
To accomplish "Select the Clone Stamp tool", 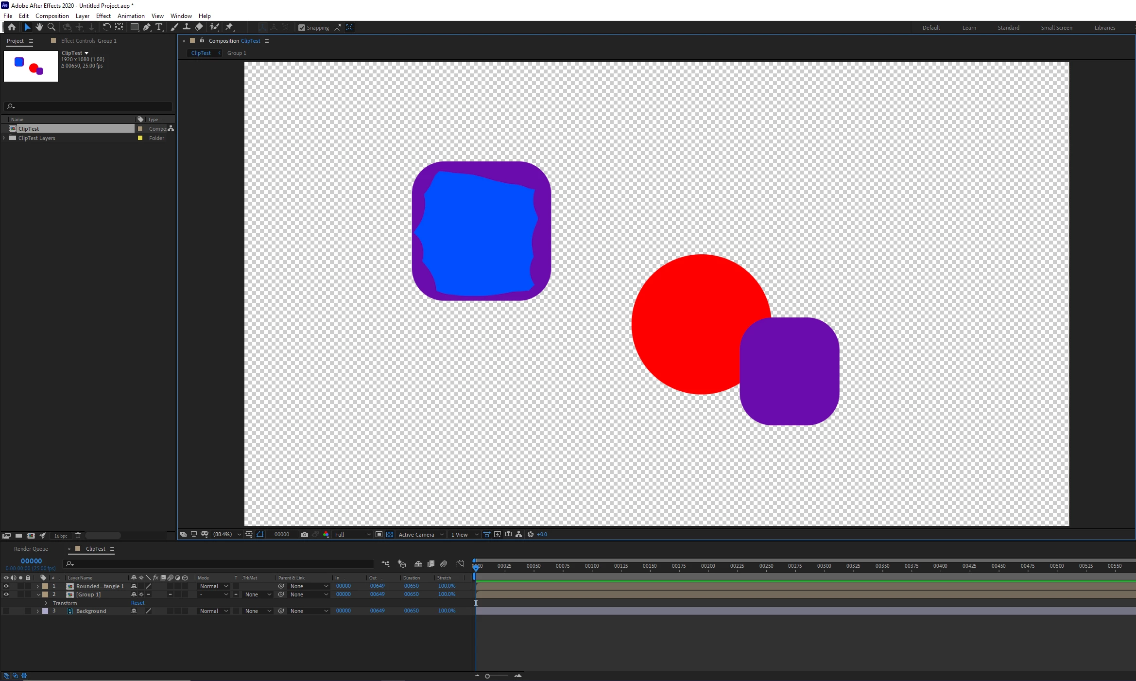I will [x=186, y=27].
